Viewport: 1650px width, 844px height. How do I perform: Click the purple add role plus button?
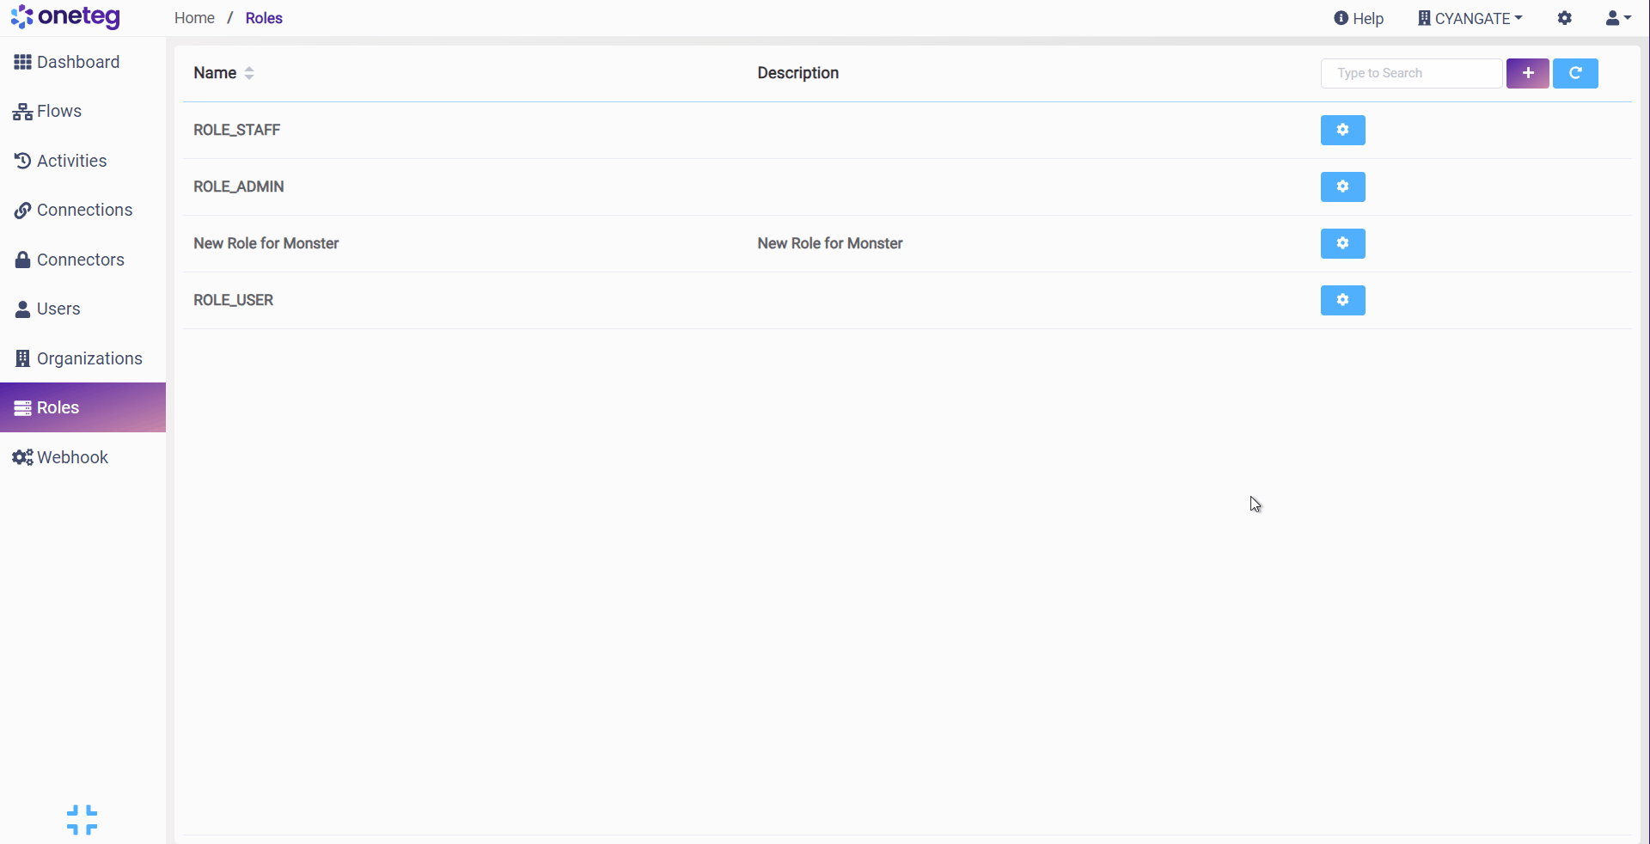click(x=1527, y=73)
